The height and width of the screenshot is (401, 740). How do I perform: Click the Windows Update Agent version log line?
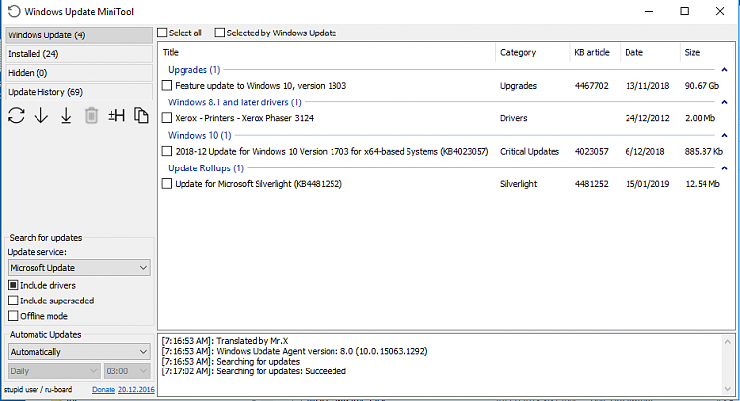click(294, 351)
